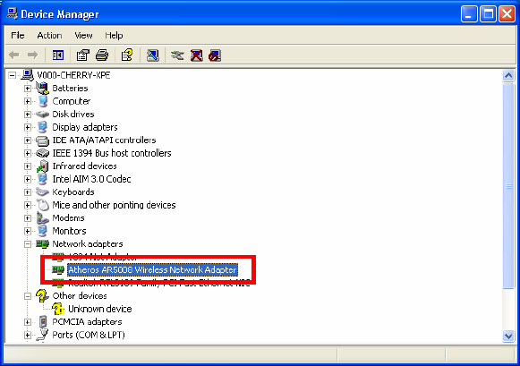Expand the Monitors node

point(28,231)
